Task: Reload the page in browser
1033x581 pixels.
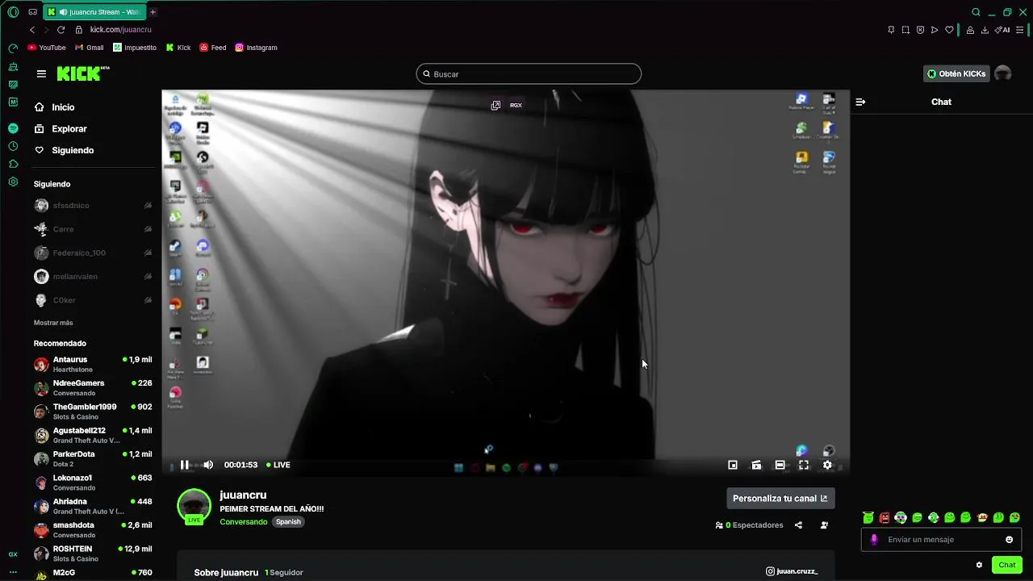Action: (x=61, y=30)
